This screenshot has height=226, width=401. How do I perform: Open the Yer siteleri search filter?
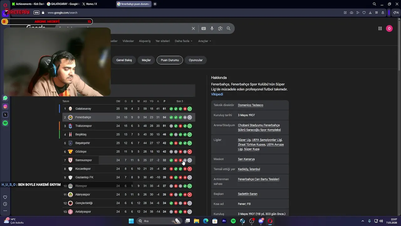click(163, 41)
